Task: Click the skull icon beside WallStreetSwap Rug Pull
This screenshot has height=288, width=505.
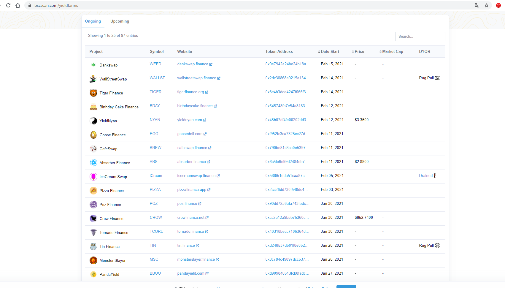Action: coord(437,78)
